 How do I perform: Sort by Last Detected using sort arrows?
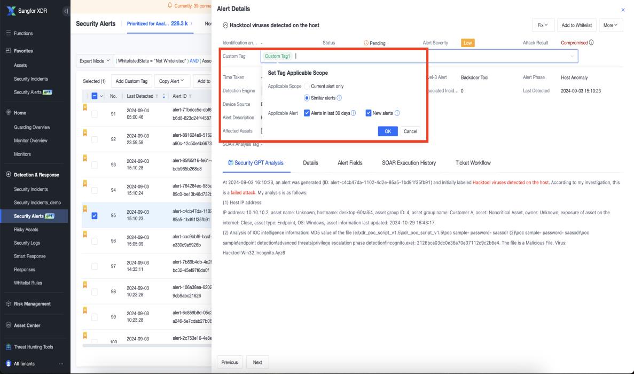click(164, 96)
